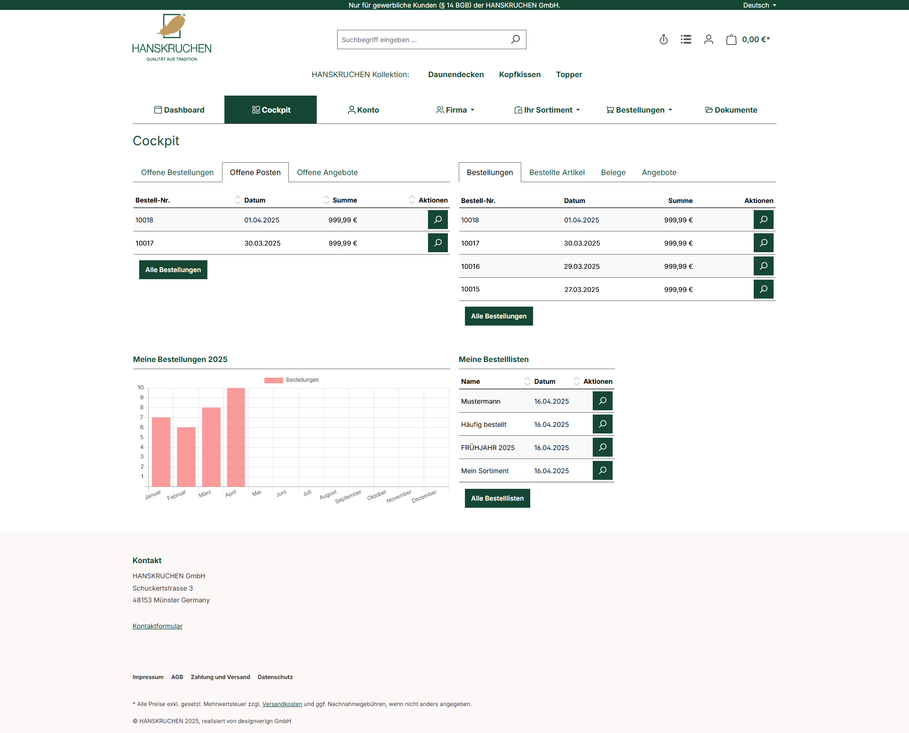The width and height of the screenshot is (909, 733).
Task: Click the Alle Bestelllisten button
Action: click(x=497, y=498)
